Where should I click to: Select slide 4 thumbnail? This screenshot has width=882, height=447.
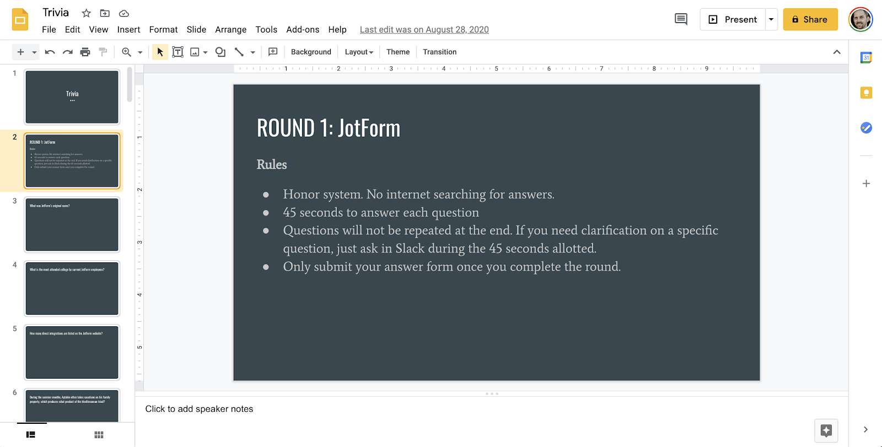pyautogui.click(x=72, y=288)
